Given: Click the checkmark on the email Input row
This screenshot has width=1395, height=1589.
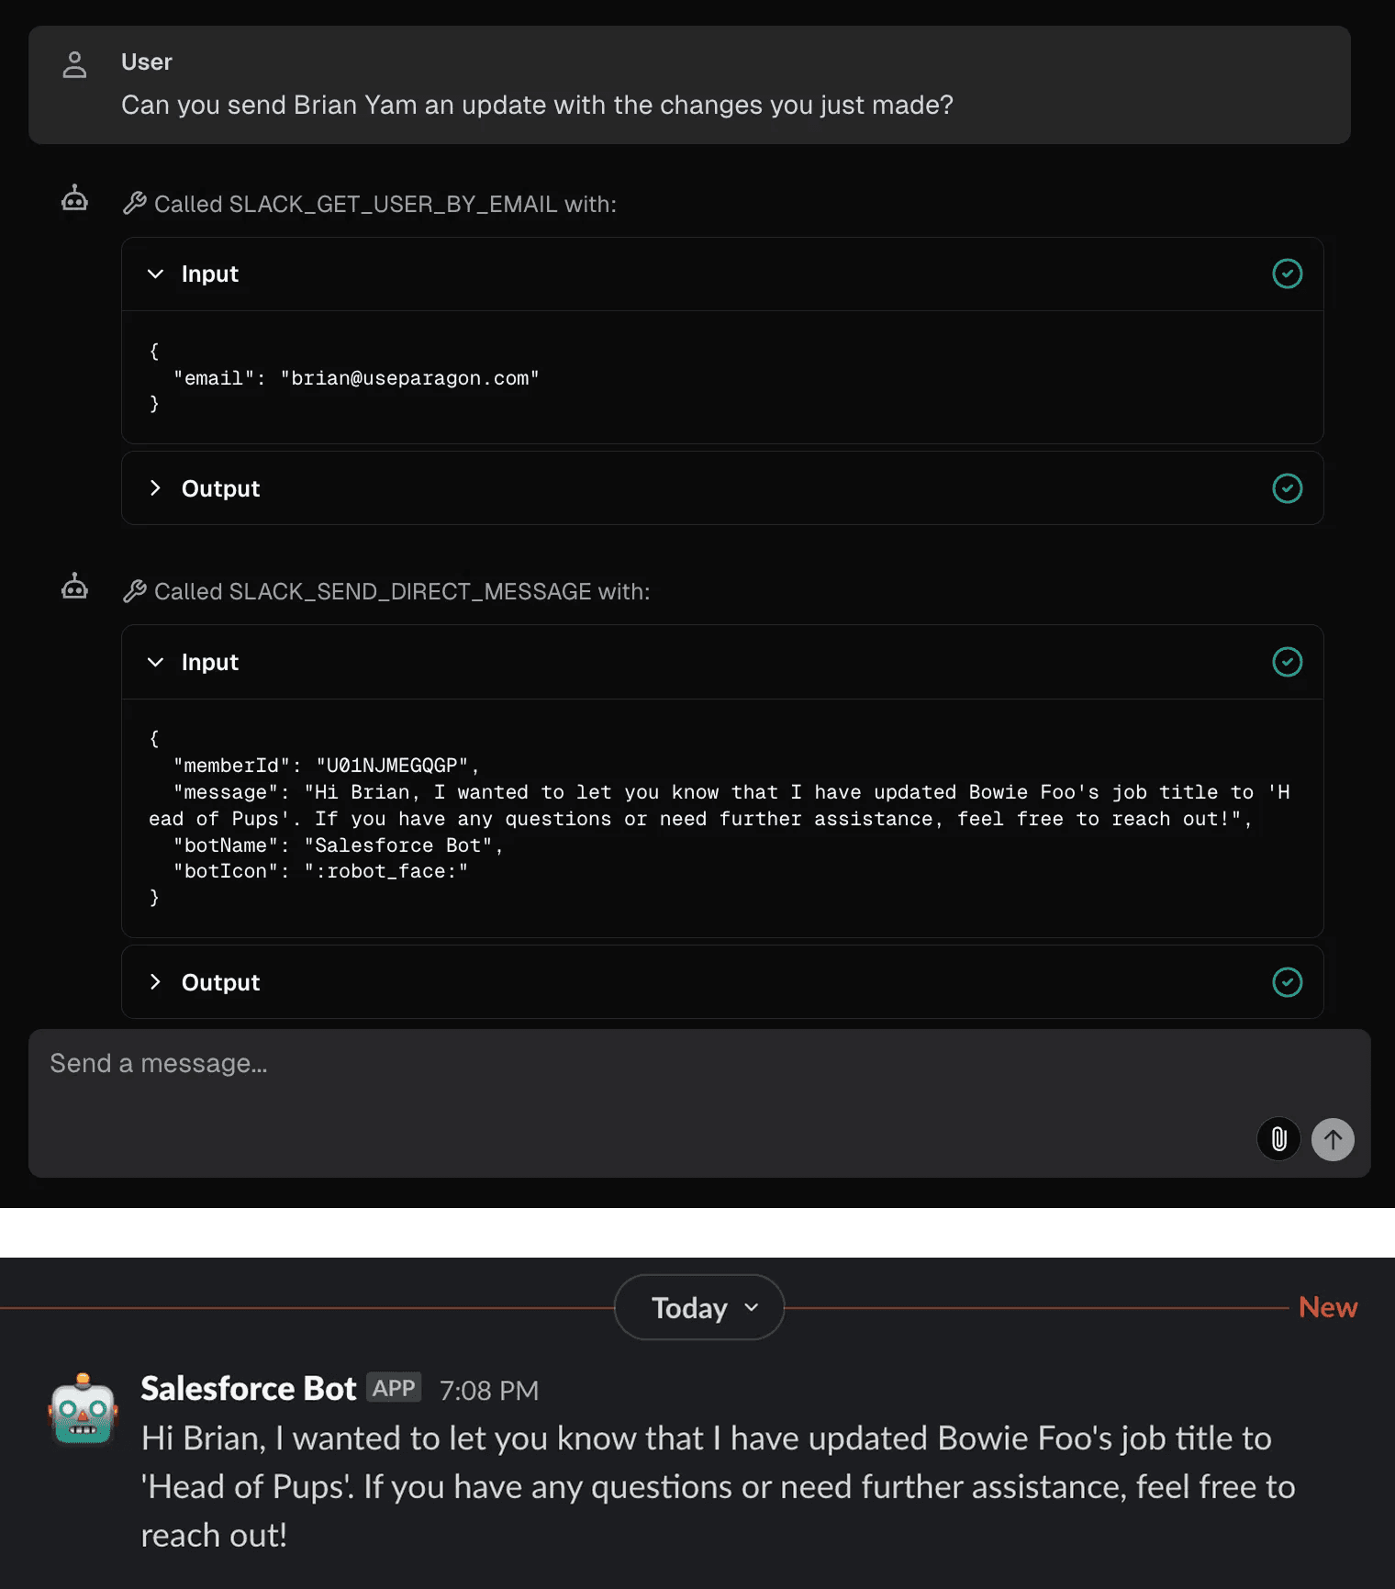Looking at the screenshot, I should point(1287,274).
